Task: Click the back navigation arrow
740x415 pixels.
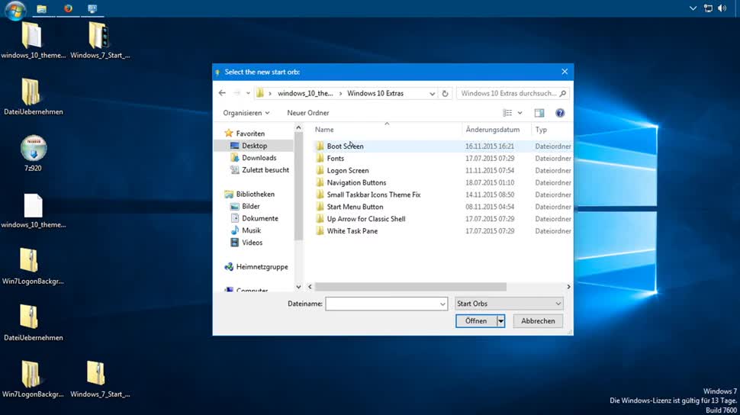Action: (222, 93)
